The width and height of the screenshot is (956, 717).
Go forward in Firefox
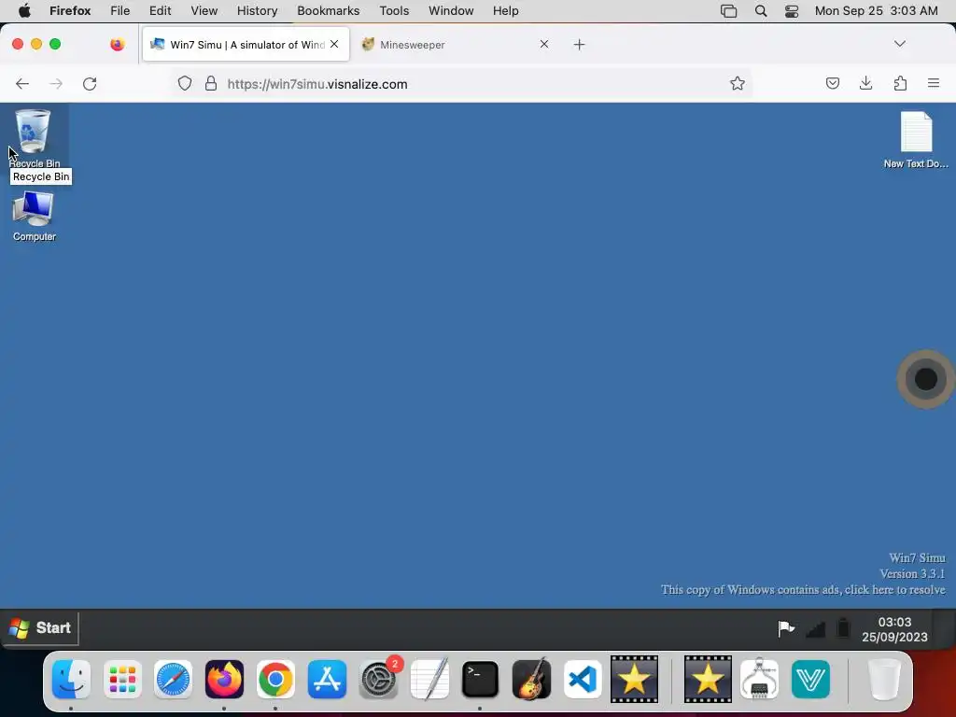(56, 83)
